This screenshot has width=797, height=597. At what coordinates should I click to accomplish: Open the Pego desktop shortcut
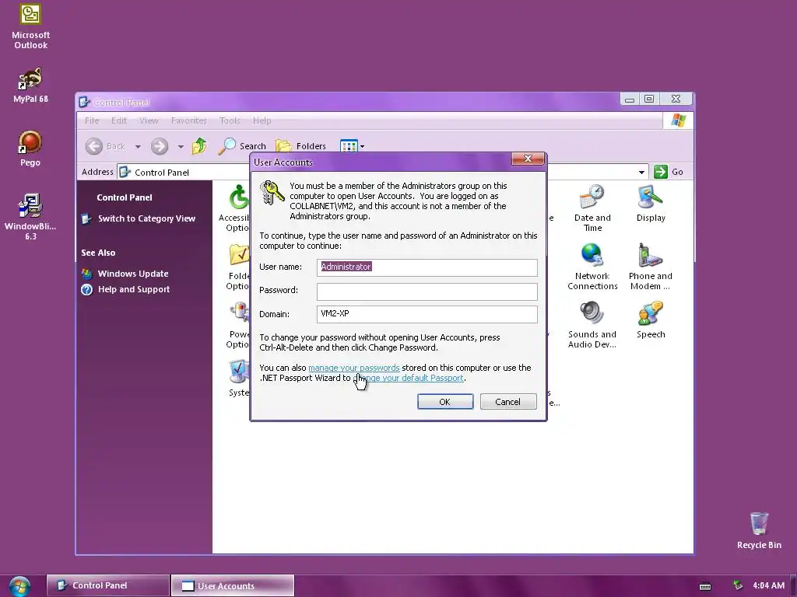point(30,148)
